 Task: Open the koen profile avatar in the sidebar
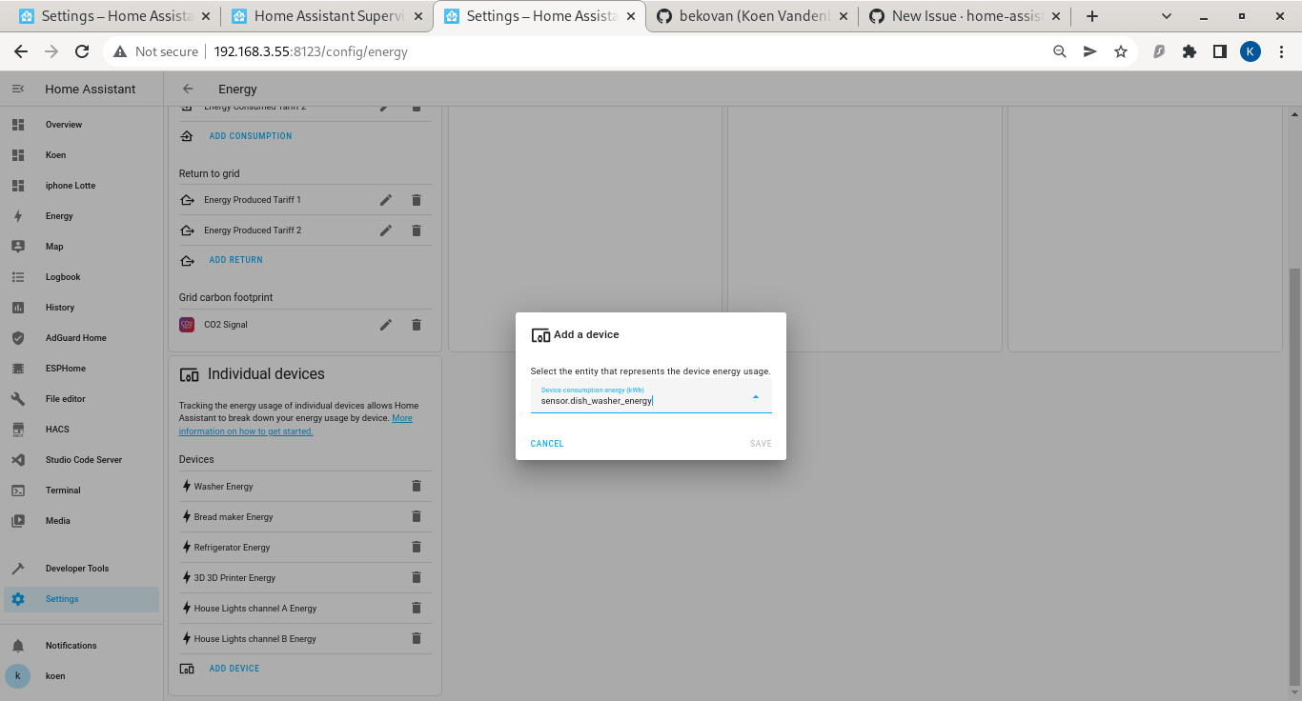pos(17,676)
